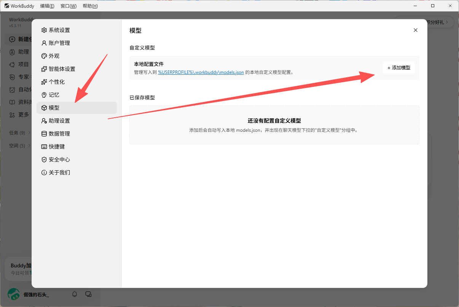This screenshot has width=459, height=307.
Task: Click the 助理 item in main sidebar
Action: pos(19,52)
